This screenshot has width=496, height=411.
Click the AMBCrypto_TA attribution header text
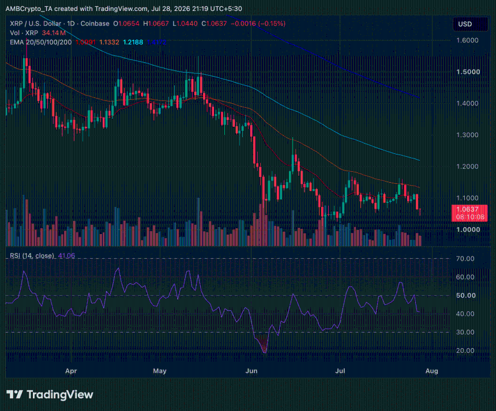(x=123, y=9)
